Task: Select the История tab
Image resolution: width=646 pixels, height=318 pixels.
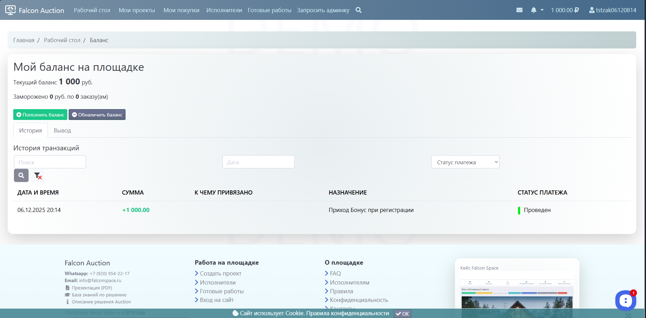Action: click(30, 130)
